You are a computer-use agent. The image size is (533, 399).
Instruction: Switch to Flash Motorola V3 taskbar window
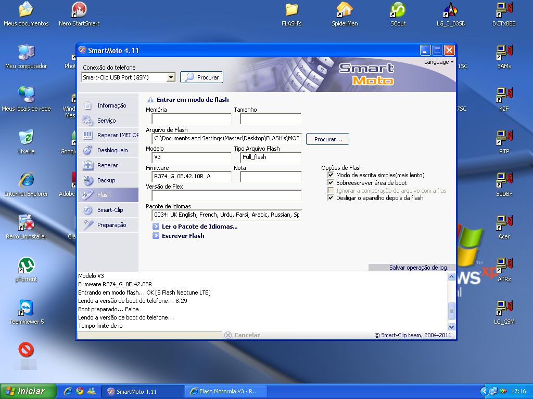226,392
